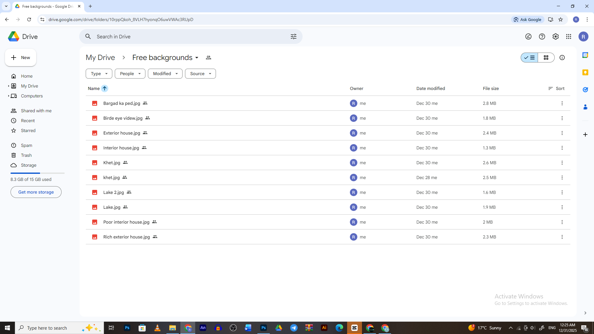This screenshot has height=334, width=594.
Task: Open more actions for Khet.jpg
Action: 562,163
